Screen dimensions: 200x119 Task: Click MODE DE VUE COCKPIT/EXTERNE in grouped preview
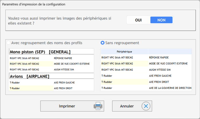coord(72,64)
